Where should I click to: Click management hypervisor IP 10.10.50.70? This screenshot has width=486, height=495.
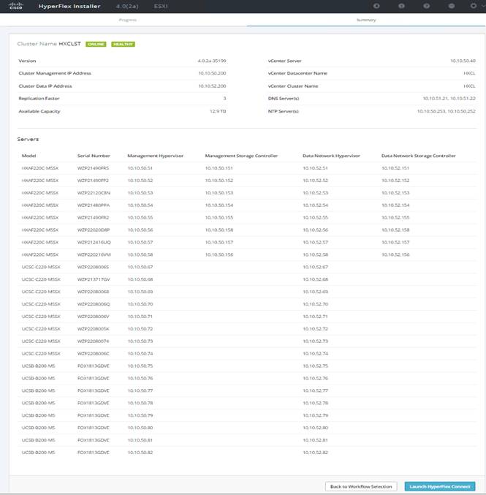click(140, 304)
